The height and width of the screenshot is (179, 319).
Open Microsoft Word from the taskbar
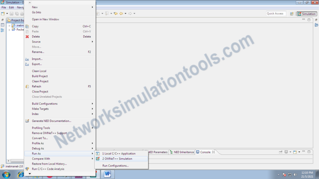tap(107, 174)
